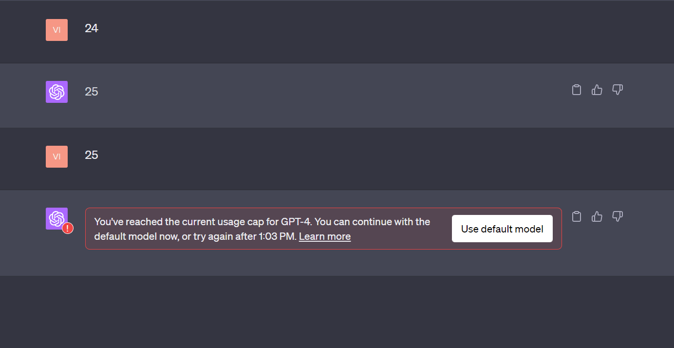Screen dimensions: 674x348
Task: Dislike the usage cap error response
Action: 618,216
